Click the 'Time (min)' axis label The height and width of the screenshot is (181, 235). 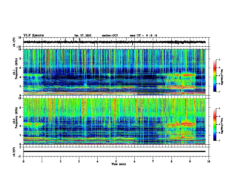(119, 164)
